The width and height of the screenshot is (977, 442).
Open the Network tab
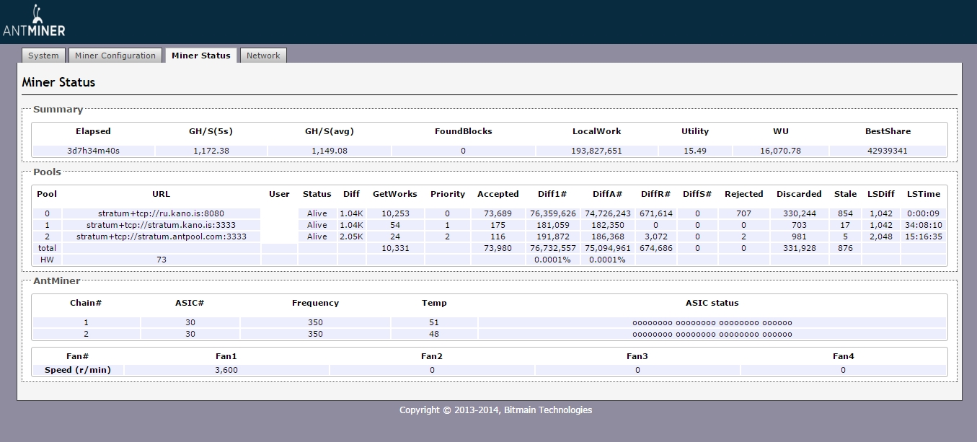(x=263, y=56)
